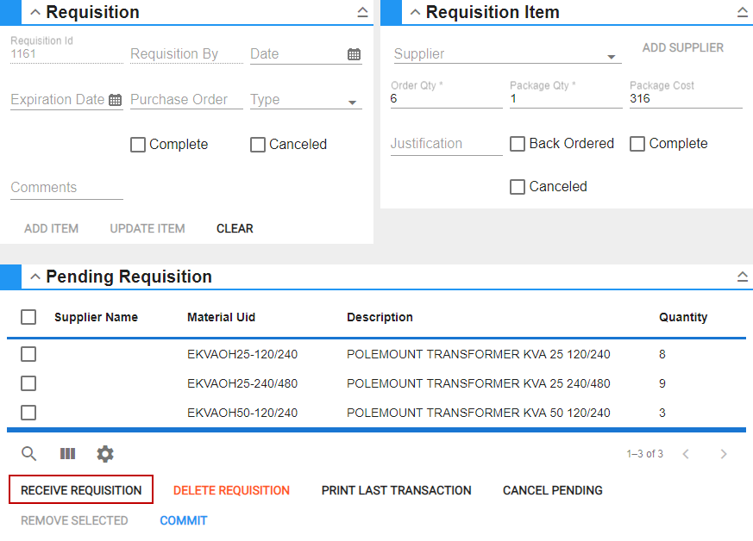
Task: Select the EKVAOH25-240/480 row checkbox
Action: (28, 383)
